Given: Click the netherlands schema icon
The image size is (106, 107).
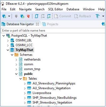Looking at the screenshot, I should click(x=21, y=59).
